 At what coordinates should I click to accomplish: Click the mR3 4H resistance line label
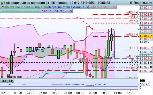click(x=132, y=13)
